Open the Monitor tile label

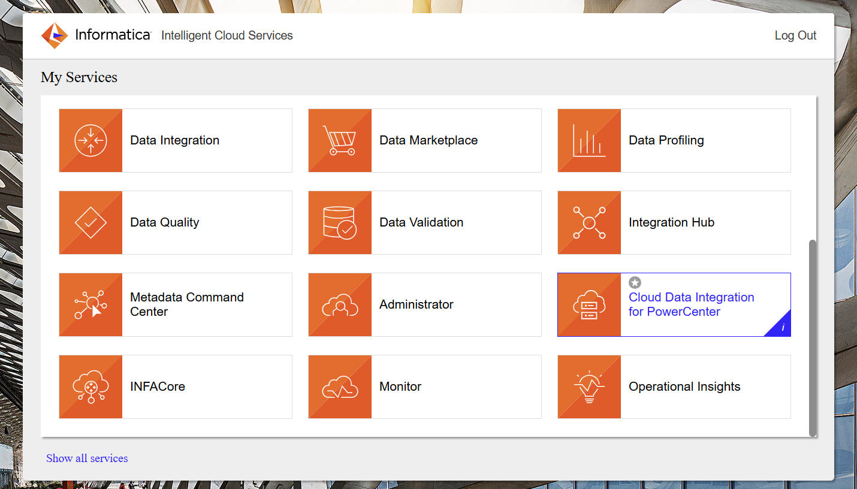click(400, 387)
